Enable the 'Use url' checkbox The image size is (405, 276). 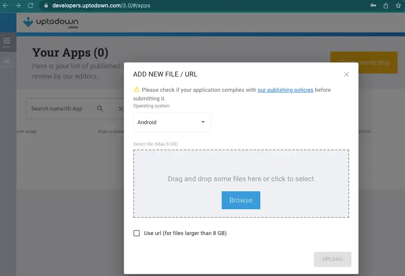pyautogui.click(x=136, y=233)
